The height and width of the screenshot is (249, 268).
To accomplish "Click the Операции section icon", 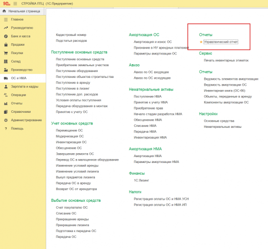I will tap(6, 95).
